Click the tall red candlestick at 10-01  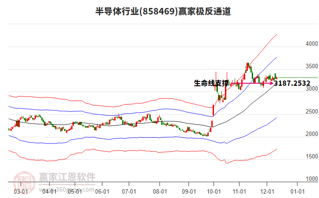pyautogui.click(x=214, y=110)
